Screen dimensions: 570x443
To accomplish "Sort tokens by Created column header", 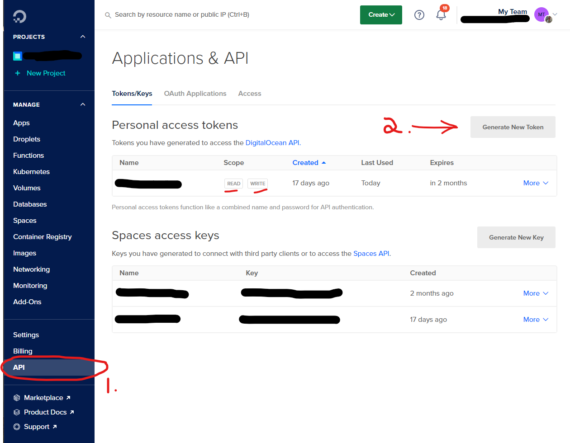I will [305, 163].
